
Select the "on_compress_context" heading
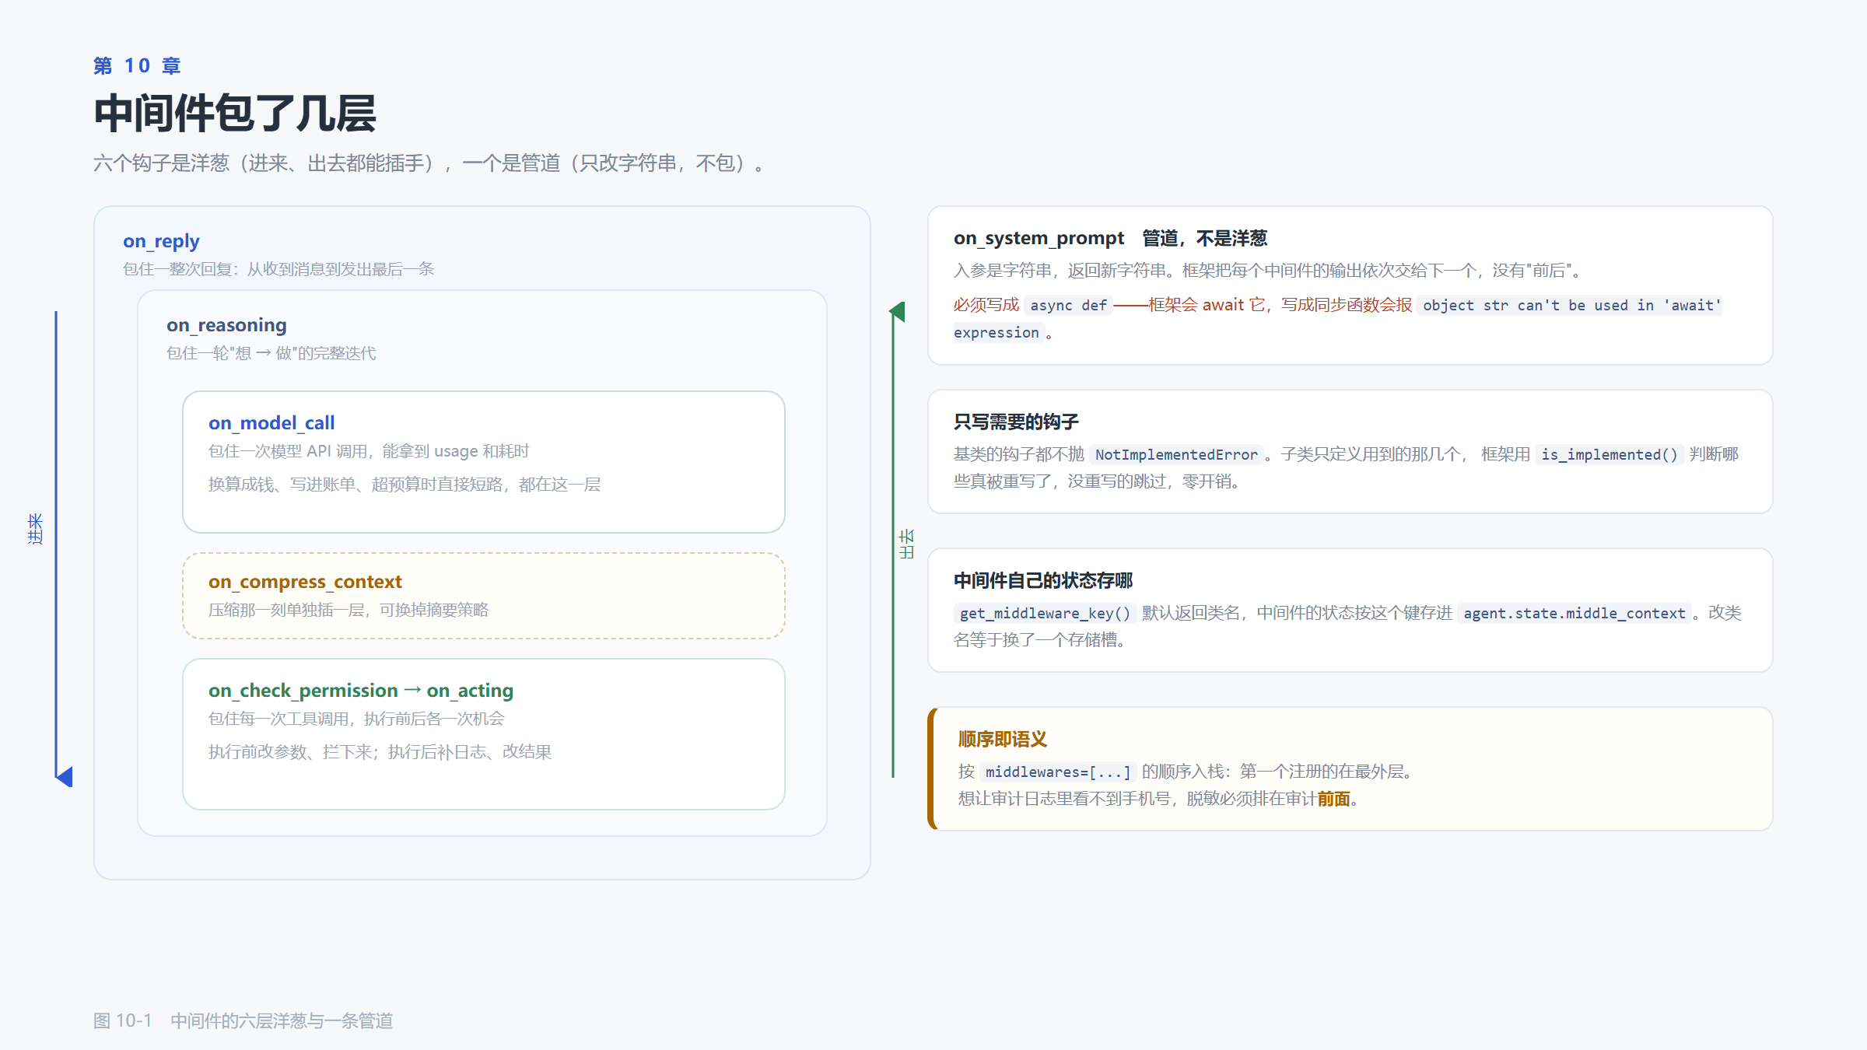(x=305, y=582)
